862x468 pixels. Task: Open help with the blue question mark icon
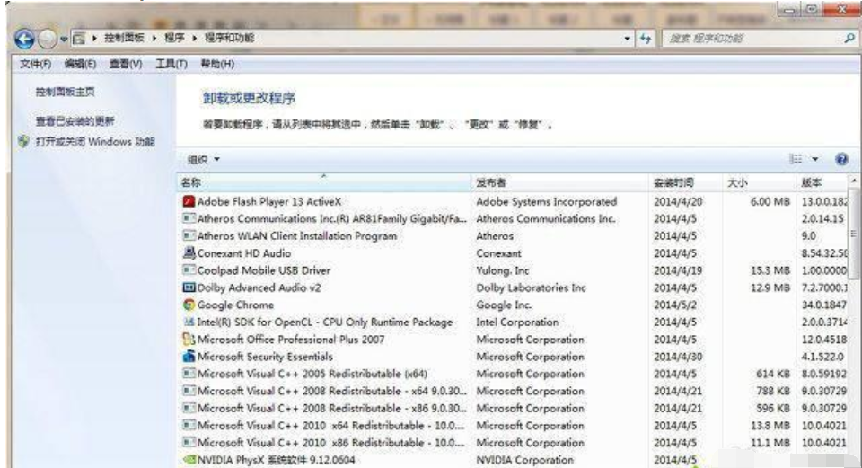(841, 159)
